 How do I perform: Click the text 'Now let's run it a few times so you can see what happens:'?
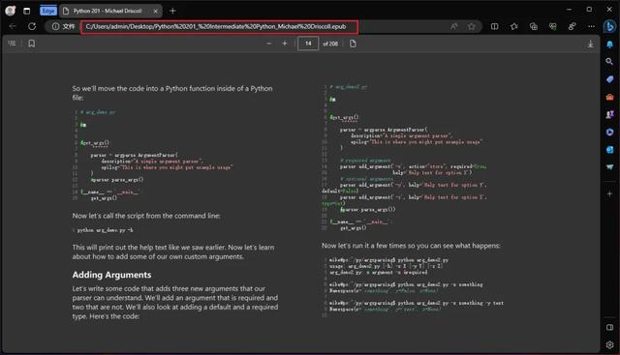pyautogui.click(x=411, y=246)
